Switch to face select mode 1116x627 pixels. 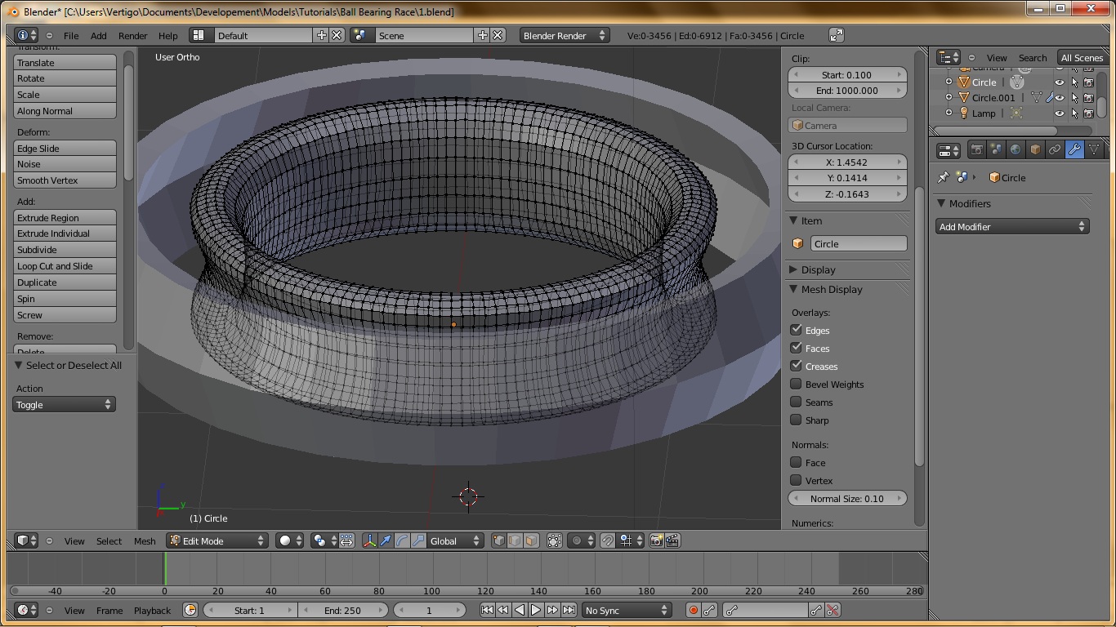pos(531,540)
